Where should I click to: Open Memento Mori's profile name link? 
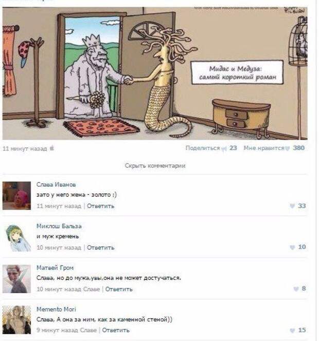pyautogui.click(x=56, y=309)
